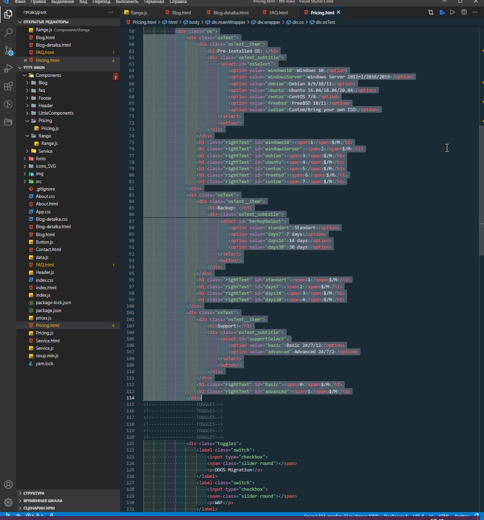Open the Explorer view in activity bar
This screenshot has height=520, width=484.
8,14
